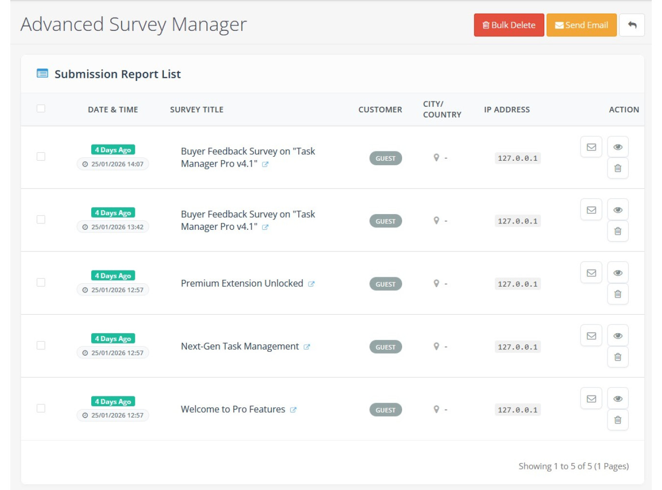Image resolution: width=662 pixels, height=490 pixels.
Task: Click the back arrow button in header
Action: (x=632, y=25)
